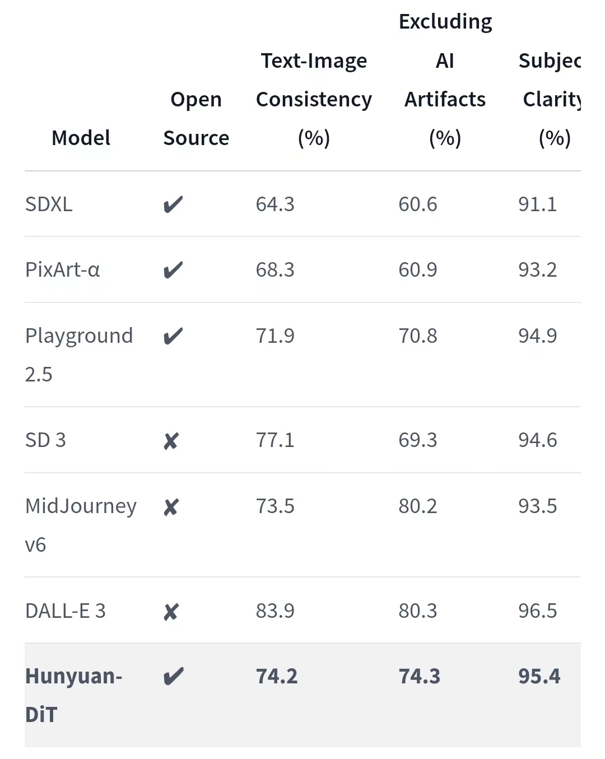Select the Hunyuan-DiT model name cell

point(73,695)
